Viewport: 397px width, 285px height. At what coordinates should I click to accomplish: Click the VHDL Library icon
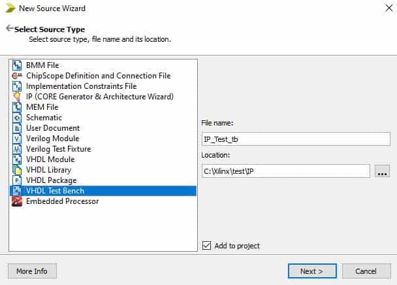click(x=17, y=170)
